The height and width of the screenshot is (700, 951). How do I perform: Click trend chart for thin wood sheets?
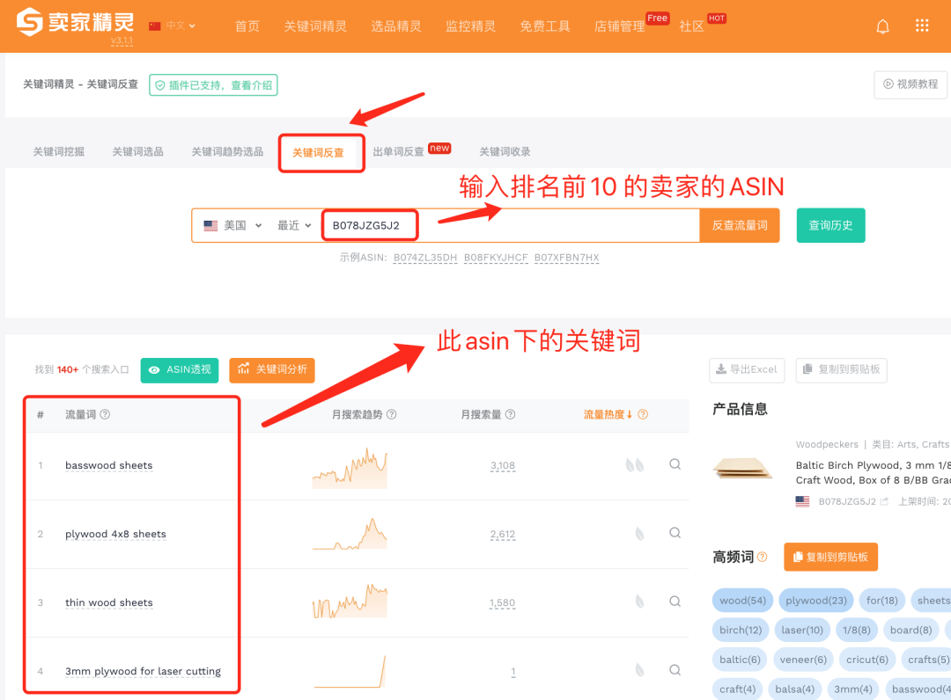[x=350, y=602]
